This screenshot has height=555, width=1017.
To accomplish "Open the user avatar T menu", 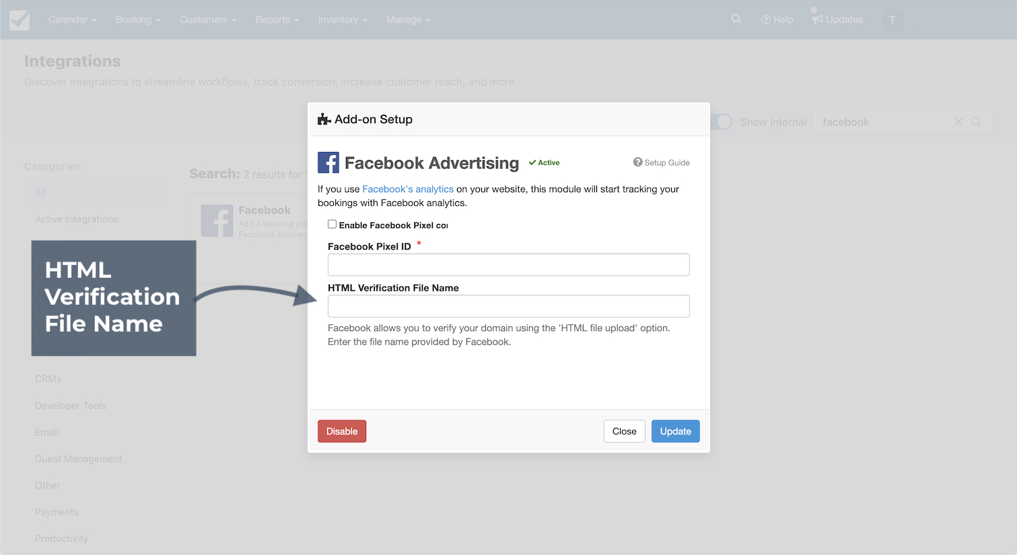I will (x=892, y=20).
